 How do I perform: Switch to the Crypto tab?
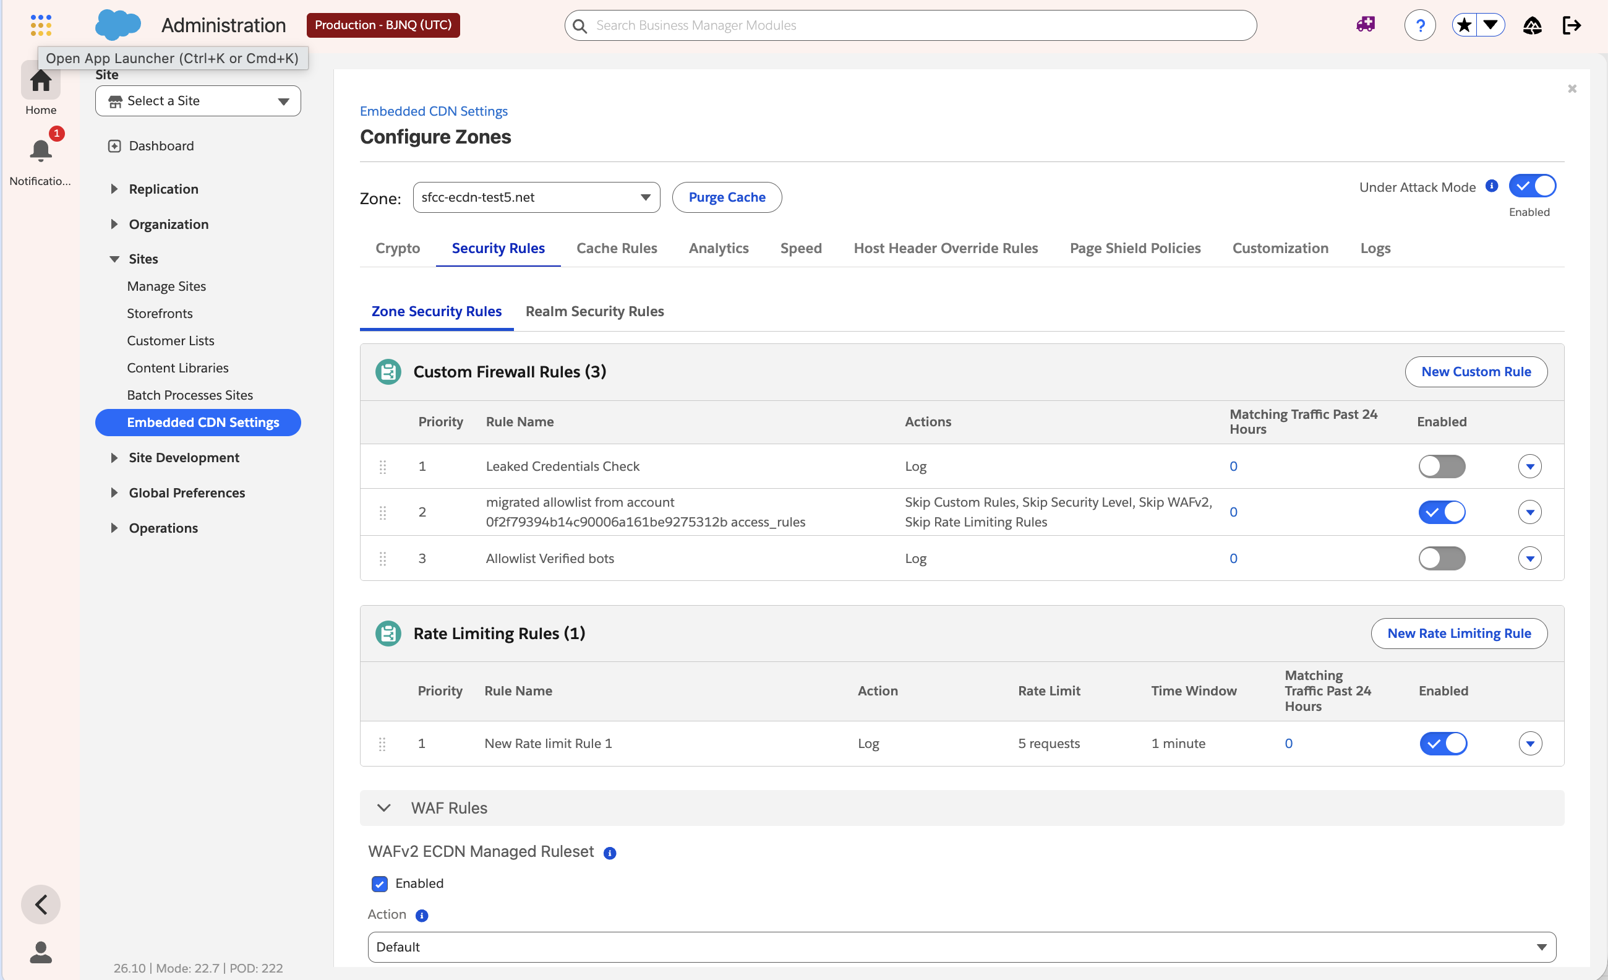click(x=398, y=248)
